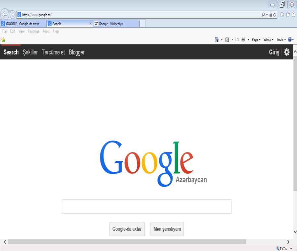Click the vertical scrollbar thumb
The width and height of the screenshot is (297, 251).
coord(295,123)
